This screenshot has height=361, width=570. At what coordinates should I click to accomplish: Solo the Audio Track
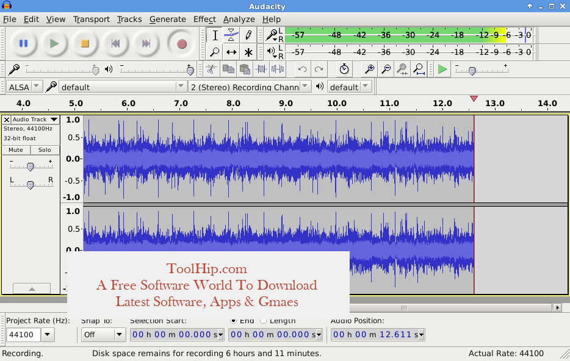click(45, 150)
